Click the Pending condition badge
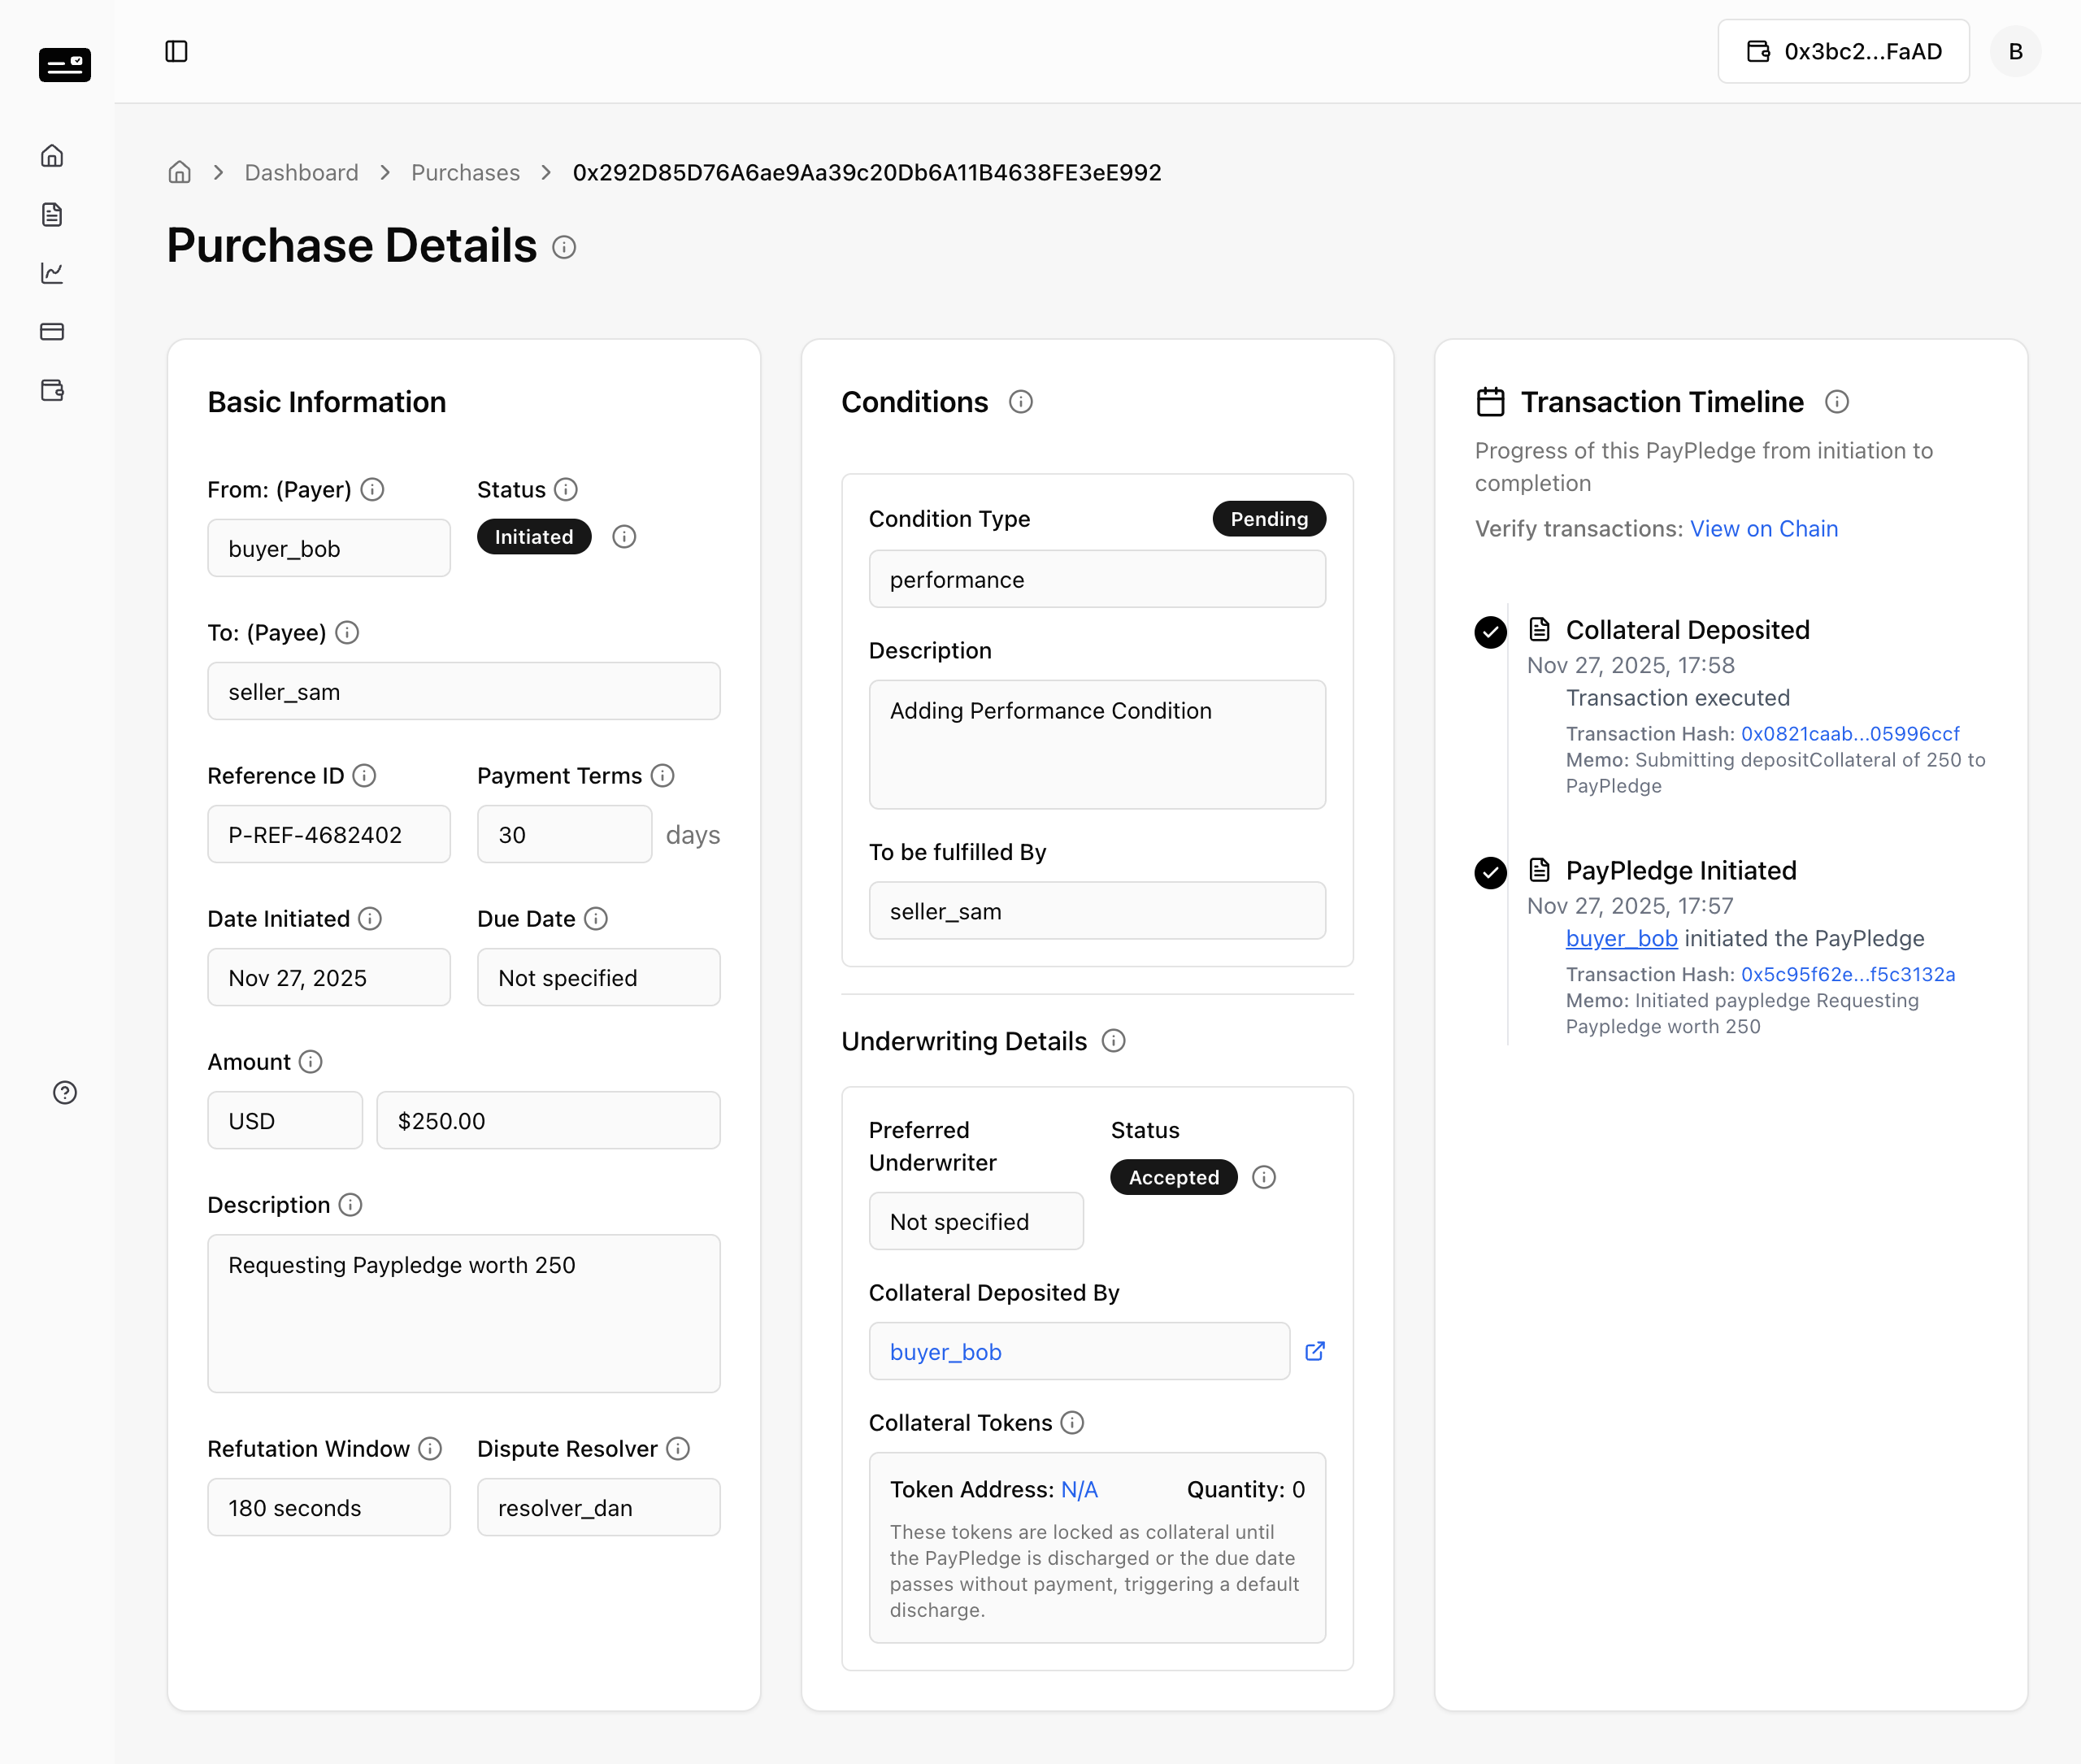This screenshot has width=2081, height=1764. click(1269, 519)
